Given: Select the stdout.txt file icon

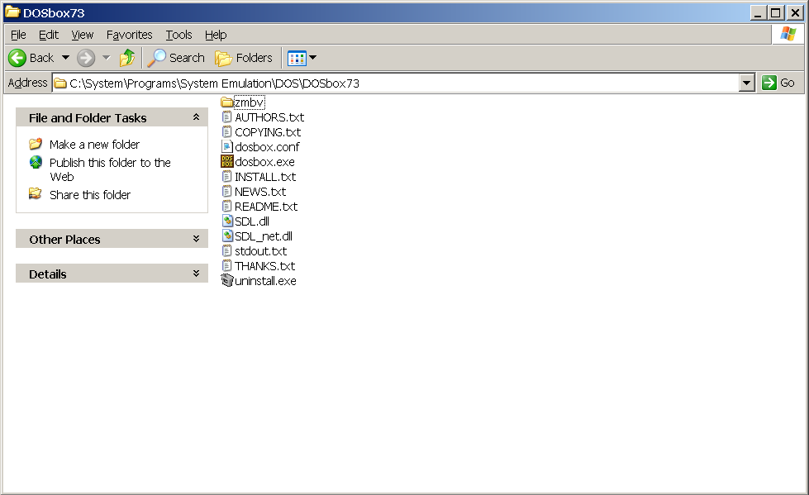Looking at the screenshot, I should (227, 251).
